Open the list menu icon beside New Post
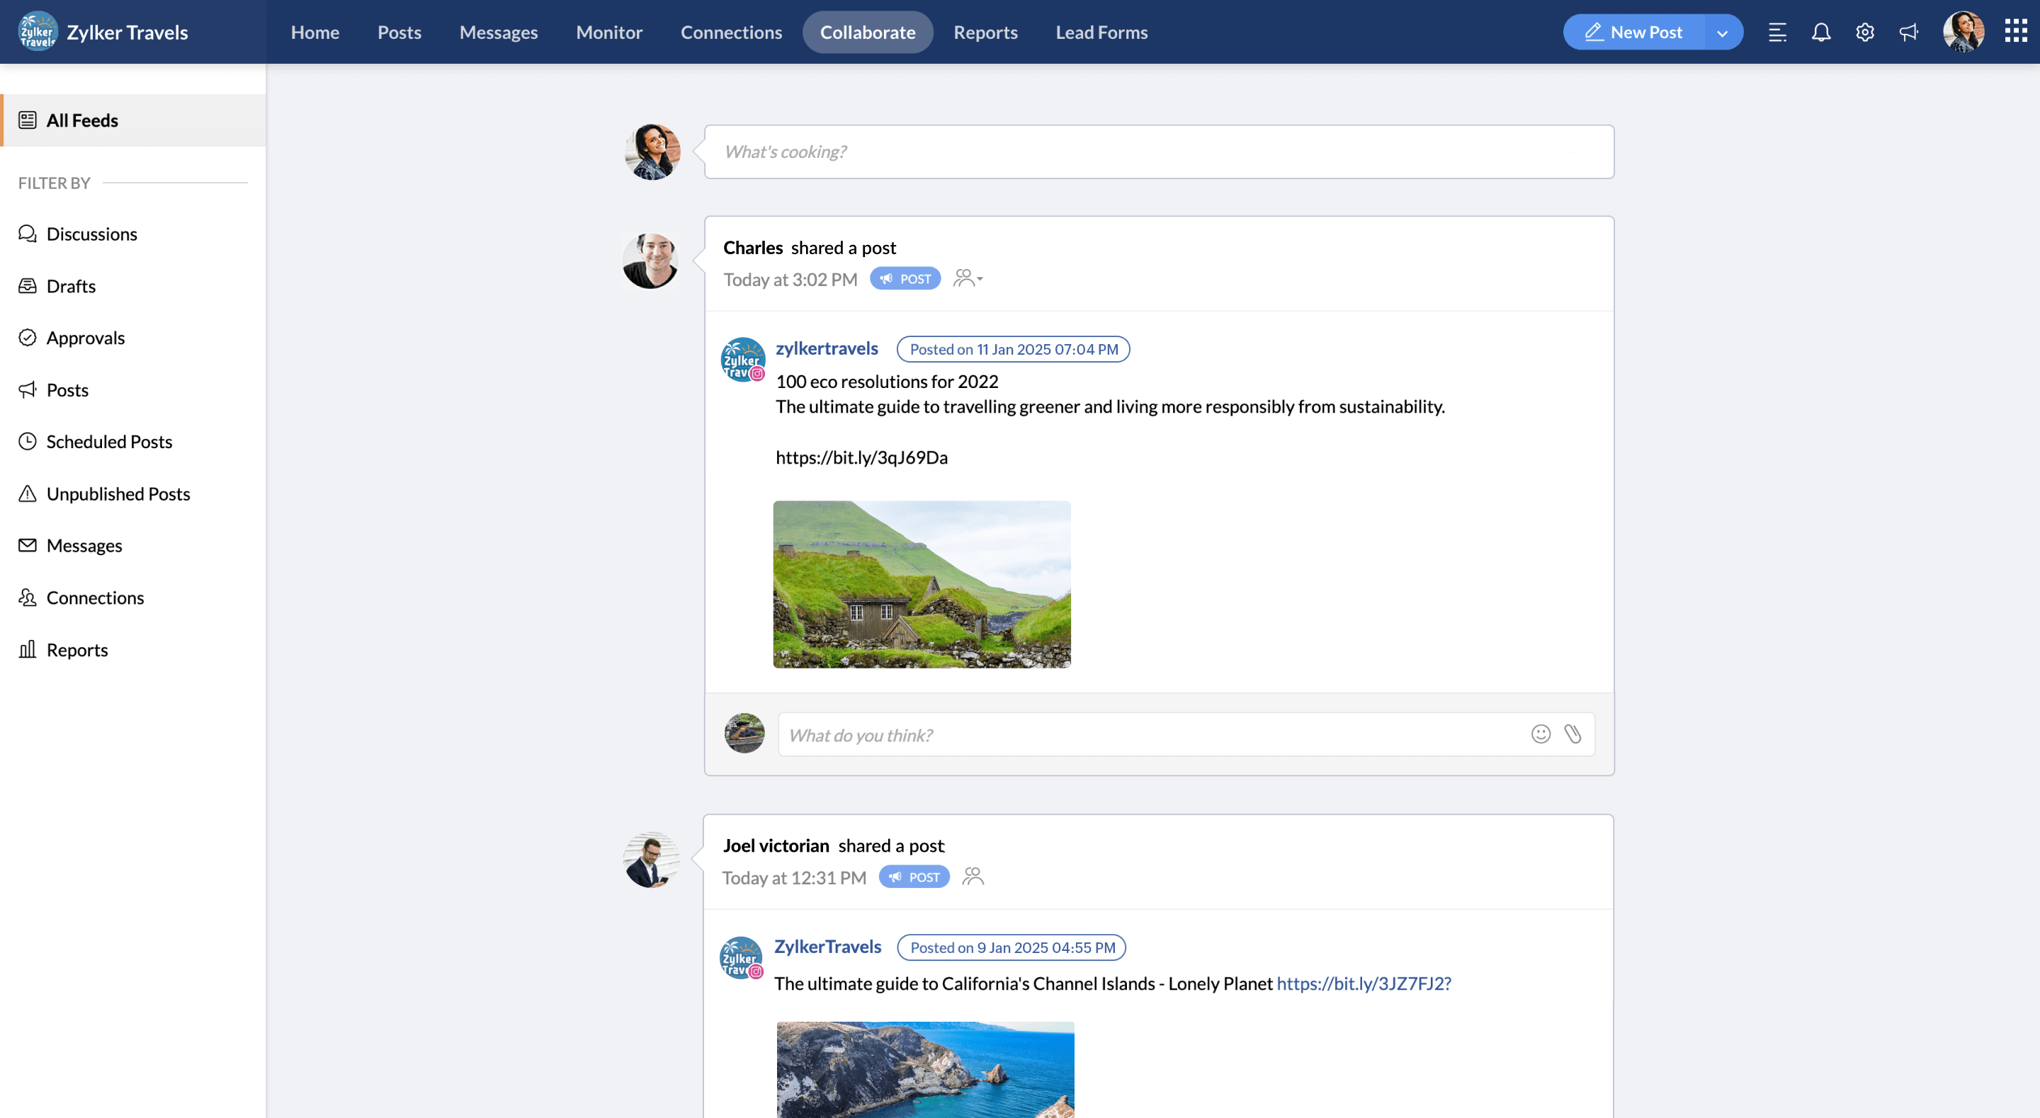This screenshot has height=1118, width=2040. point(1777,33)
